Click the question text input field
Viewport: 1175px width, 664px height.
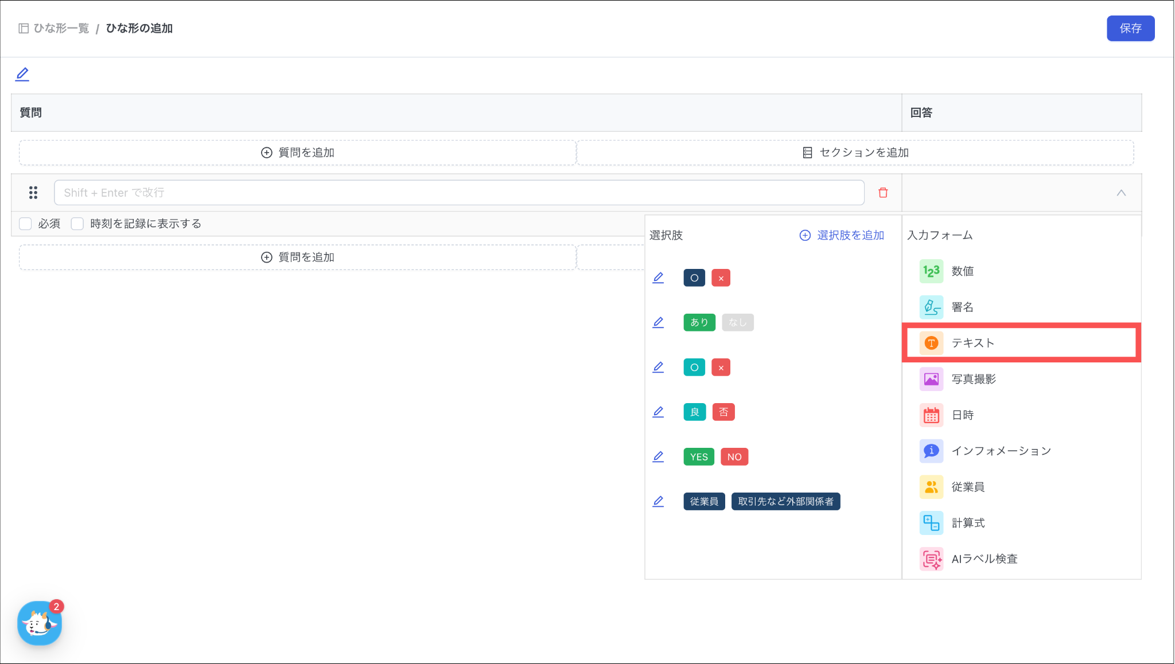(x=459, y=193)
